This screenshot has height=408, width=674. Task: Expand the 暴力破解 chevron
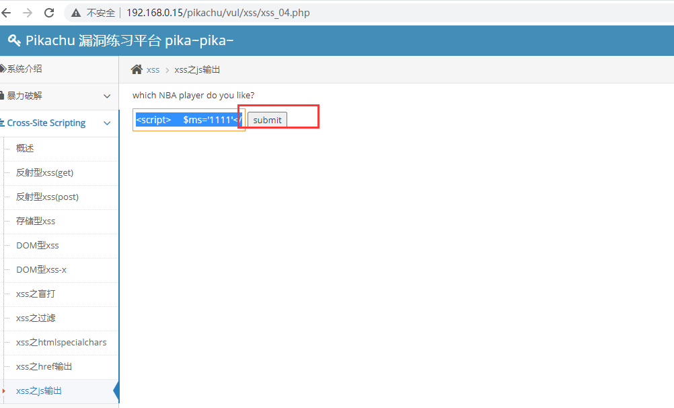(x=107, y=96)
